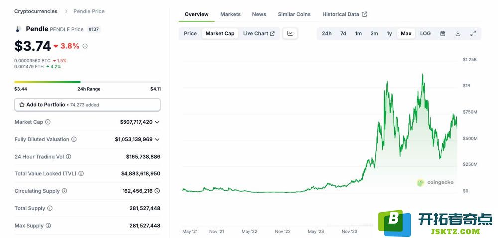Screen dimensions: 498x238
Task: Show info tooltip for Total Value Locked
Action: tap(81, 174)
